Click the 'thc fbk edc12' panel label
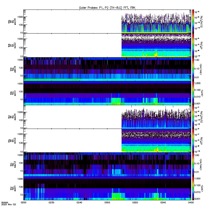 pos(13,165)
